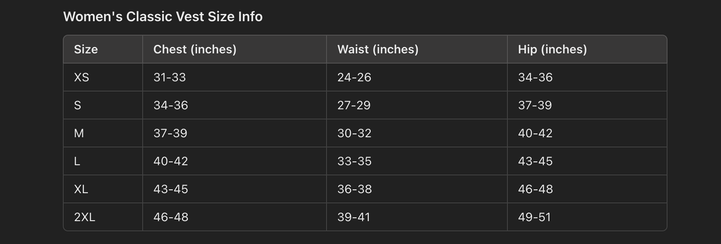Select the XL size cell

coord(81,189)
